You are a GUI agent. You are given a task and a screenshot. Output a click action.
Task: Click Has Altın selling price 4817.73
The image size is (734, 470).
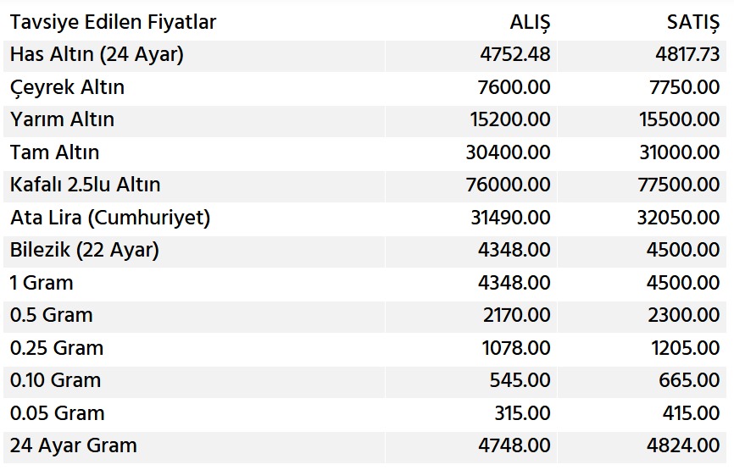pos(687,54)
